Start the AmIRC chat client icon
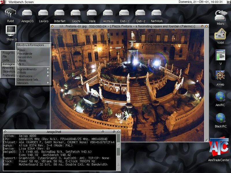Image resolution: width=231 pixels, height=173 pixels. point(220,97)
